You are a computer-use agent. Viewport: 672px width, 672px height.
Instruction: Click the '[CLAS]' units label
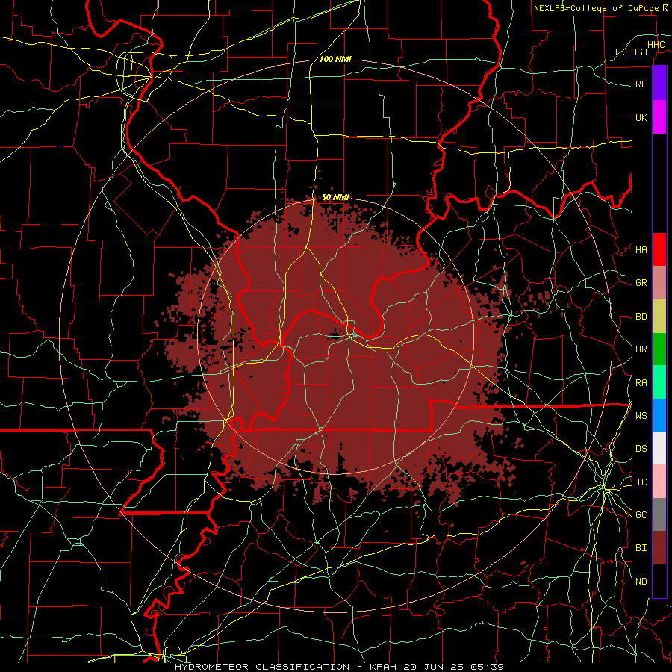click(631, 52)
